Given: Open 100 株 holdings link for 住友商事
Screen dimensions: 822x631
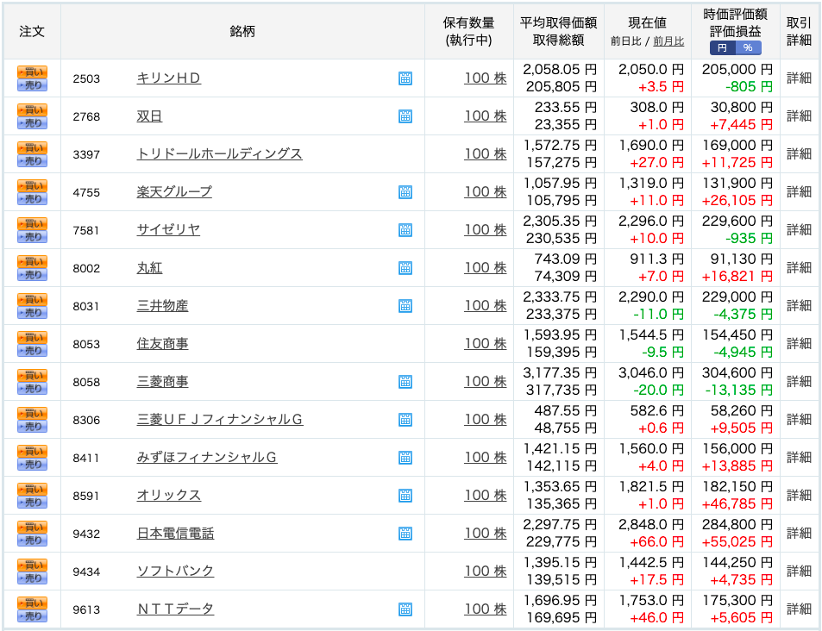Looking at the screenshot, I should tap(486, 343).
